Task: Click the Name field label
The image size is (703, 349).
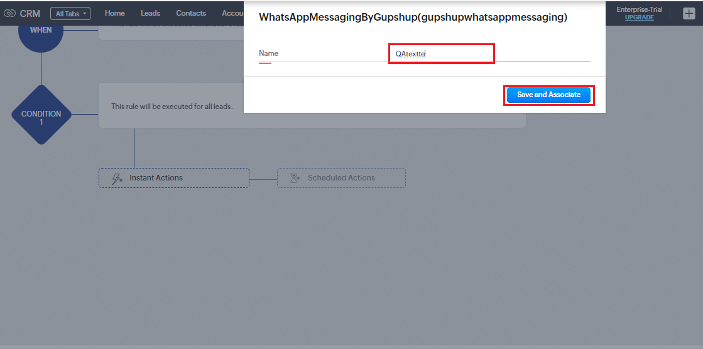Action: pyautogui.click(x=268, y=53)
